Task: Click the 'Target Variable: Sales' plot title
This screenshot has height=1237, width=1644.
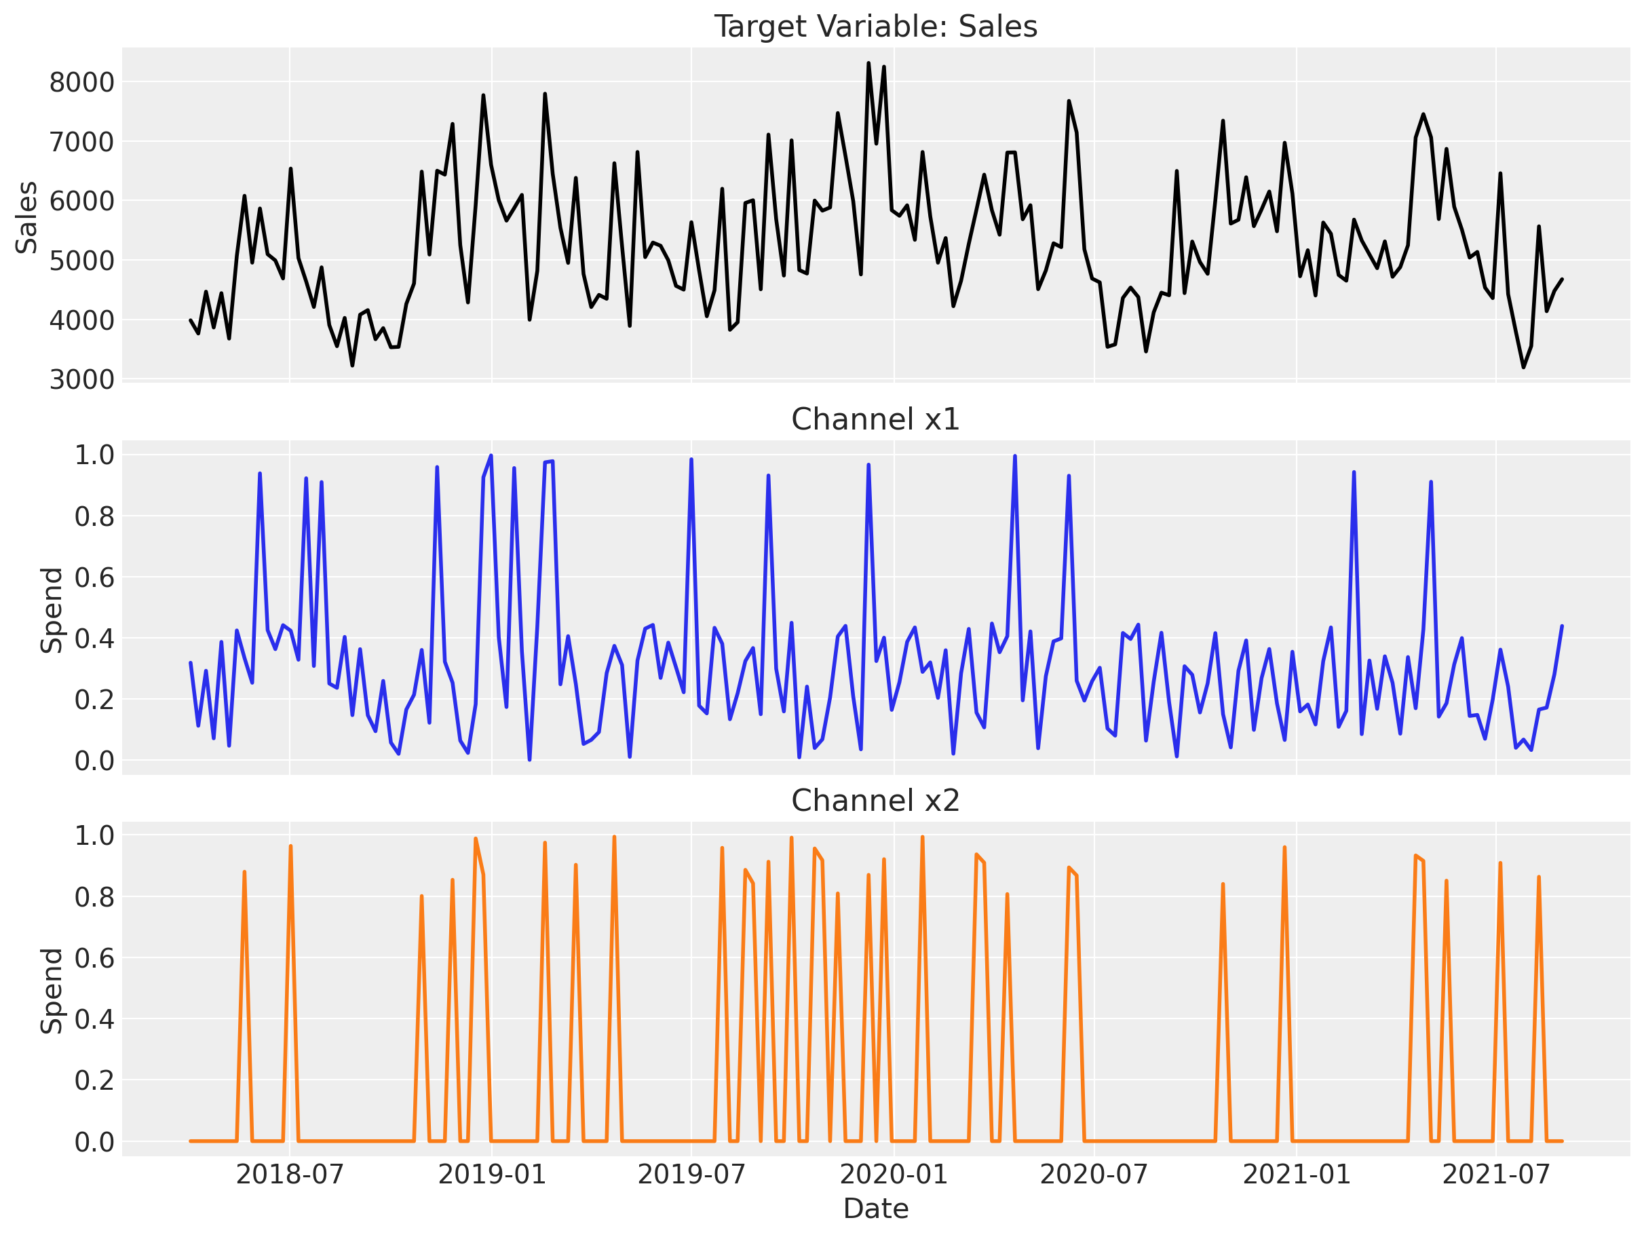Action: pos(875,26)
